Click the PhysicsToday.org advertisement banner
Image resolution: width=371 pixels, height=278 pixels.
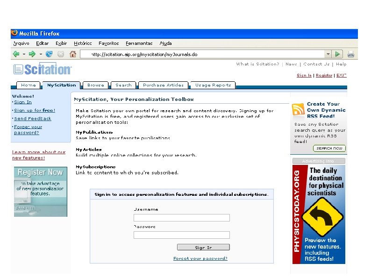click(x=319, y=214)
